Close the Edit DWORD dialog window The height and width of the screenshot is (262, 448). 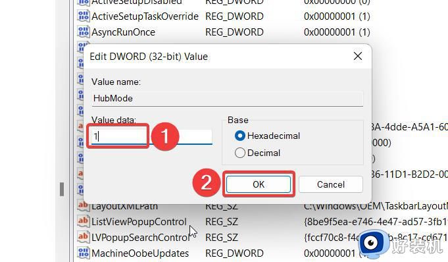[x=358, y=57]
